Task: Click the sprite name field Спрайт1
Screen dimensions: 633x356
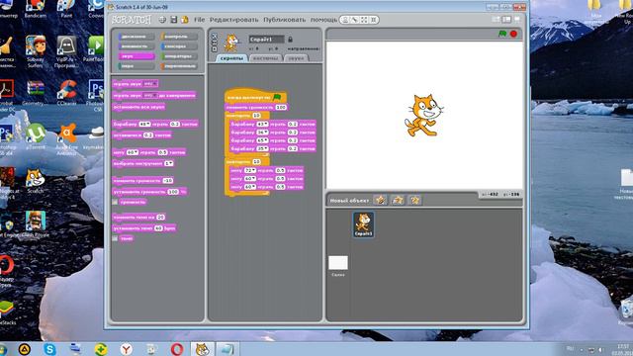Action: click(x=266, y=40)
